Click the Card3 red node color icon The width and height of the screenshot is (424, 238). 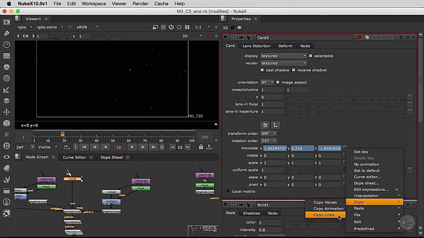[360, 38]
